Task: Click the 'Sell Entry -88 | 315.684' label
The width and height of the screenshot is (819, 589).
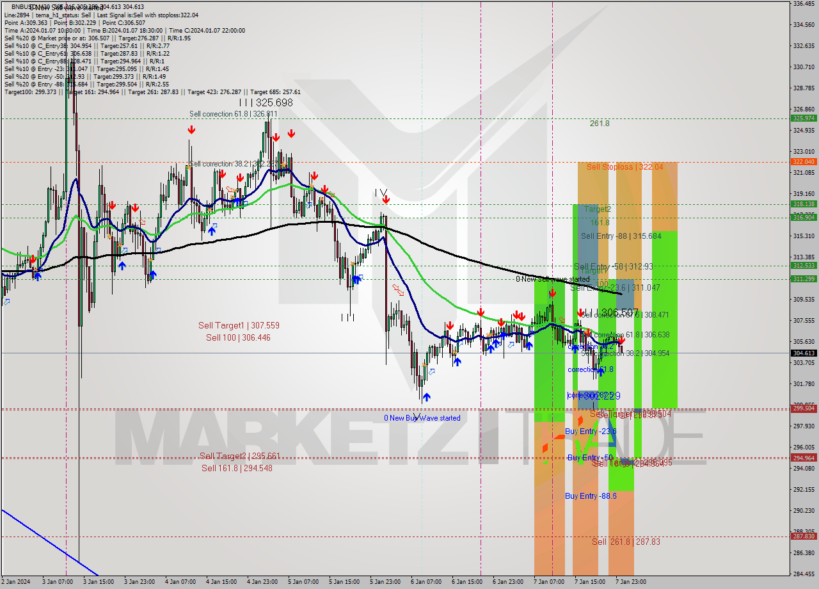Action: [621, 236]
